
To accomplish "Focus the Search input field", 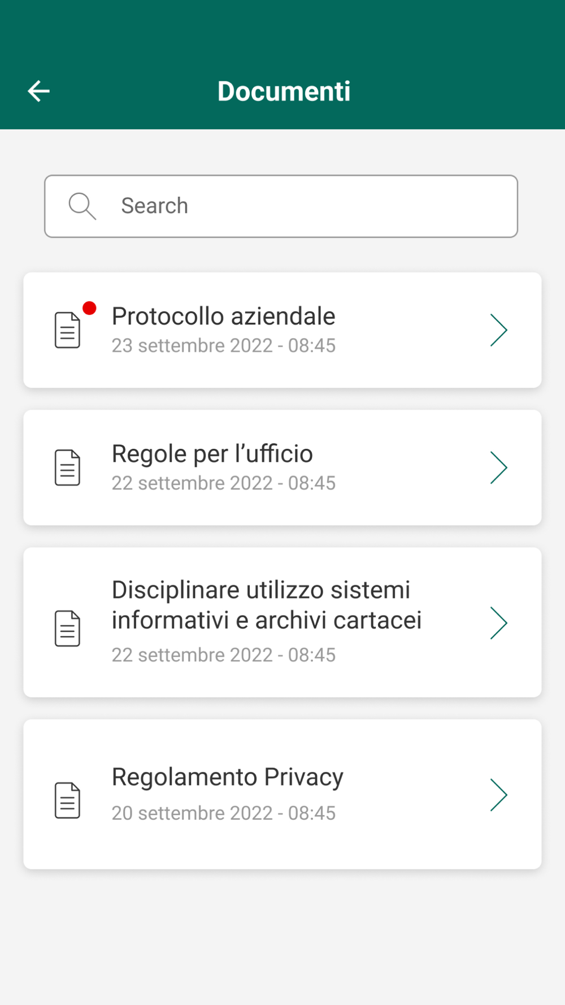I will click(x=305, y=206).
